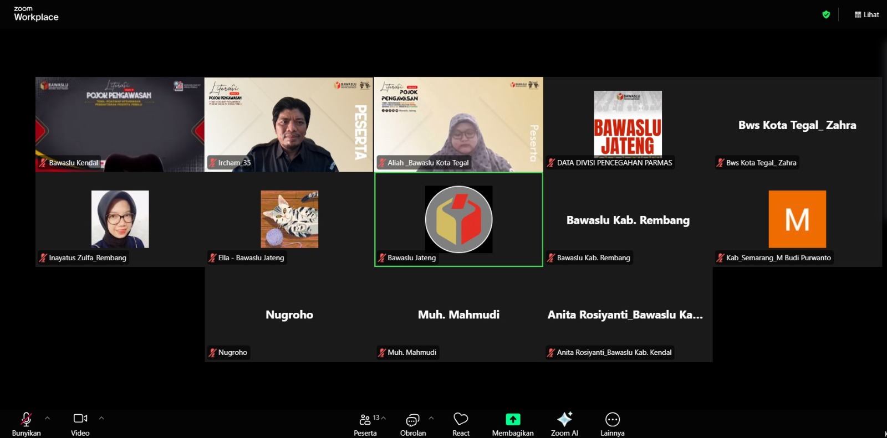Image resolution: width=887 pixels, height=438 pixels.
Task: Click muted mic icon on Bawaslu Jateng tile
Action: pos(382,258)
